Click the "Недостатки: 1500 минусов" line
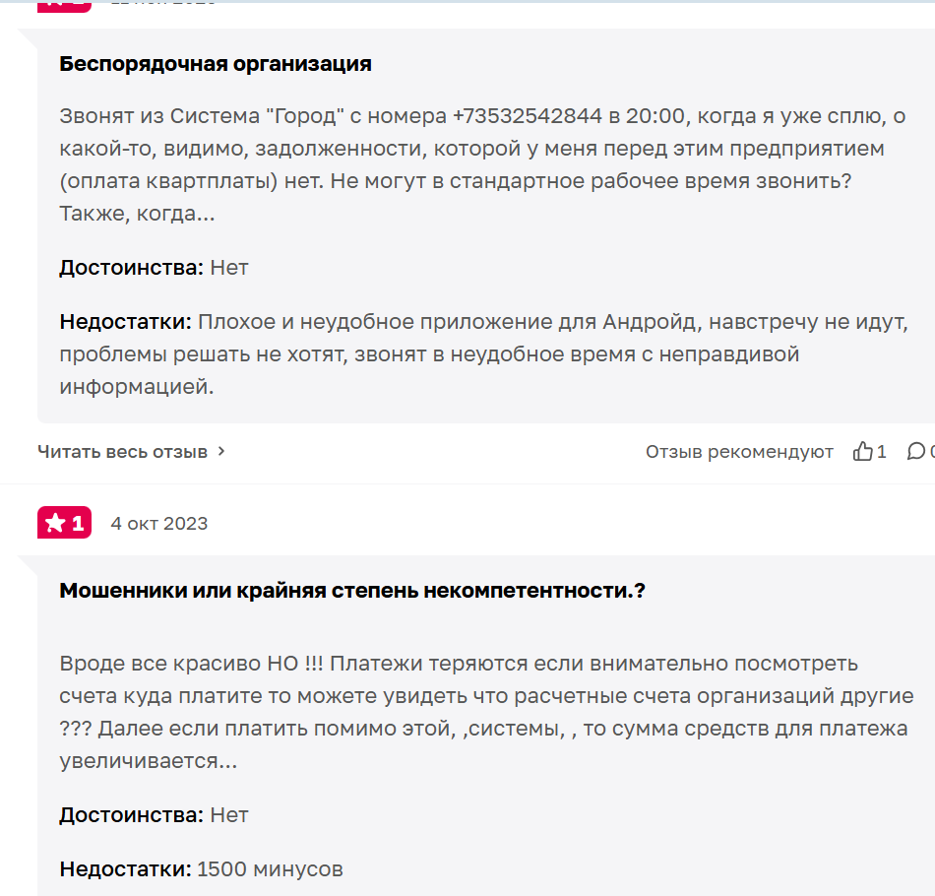This screenshot has width=935, height=896. 201,869
